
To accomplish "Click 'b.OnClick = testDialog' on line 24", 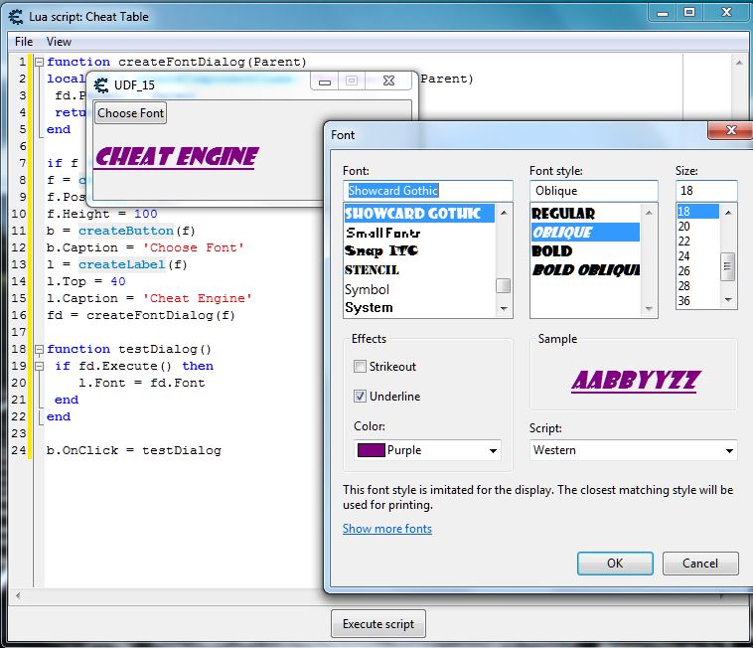I will (x=134, y=450).
